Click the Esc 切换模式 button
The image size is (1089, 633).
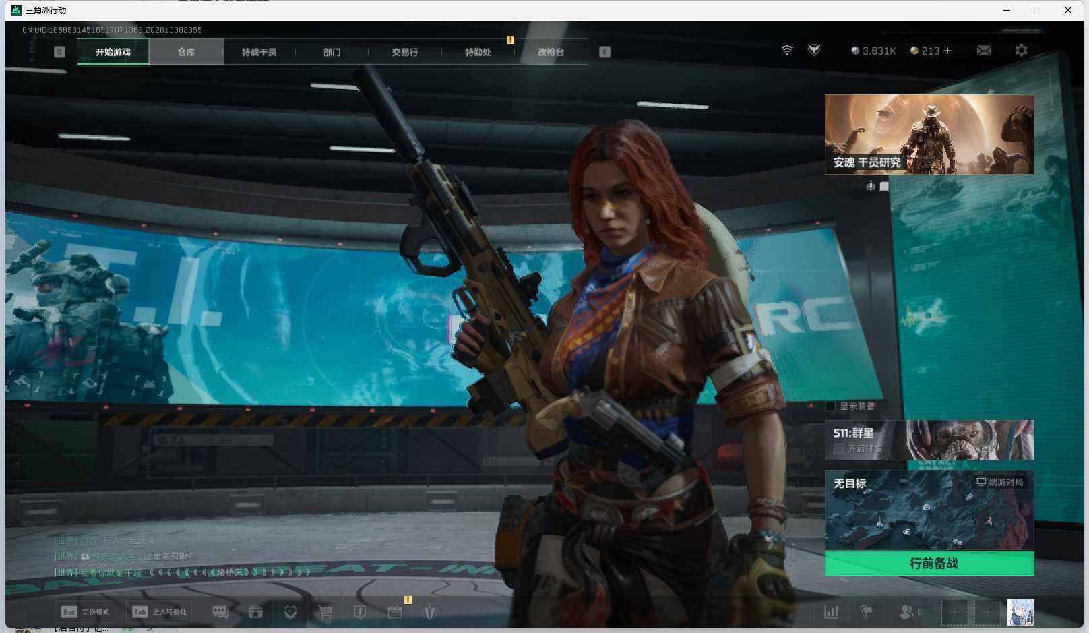click(85, 612)
